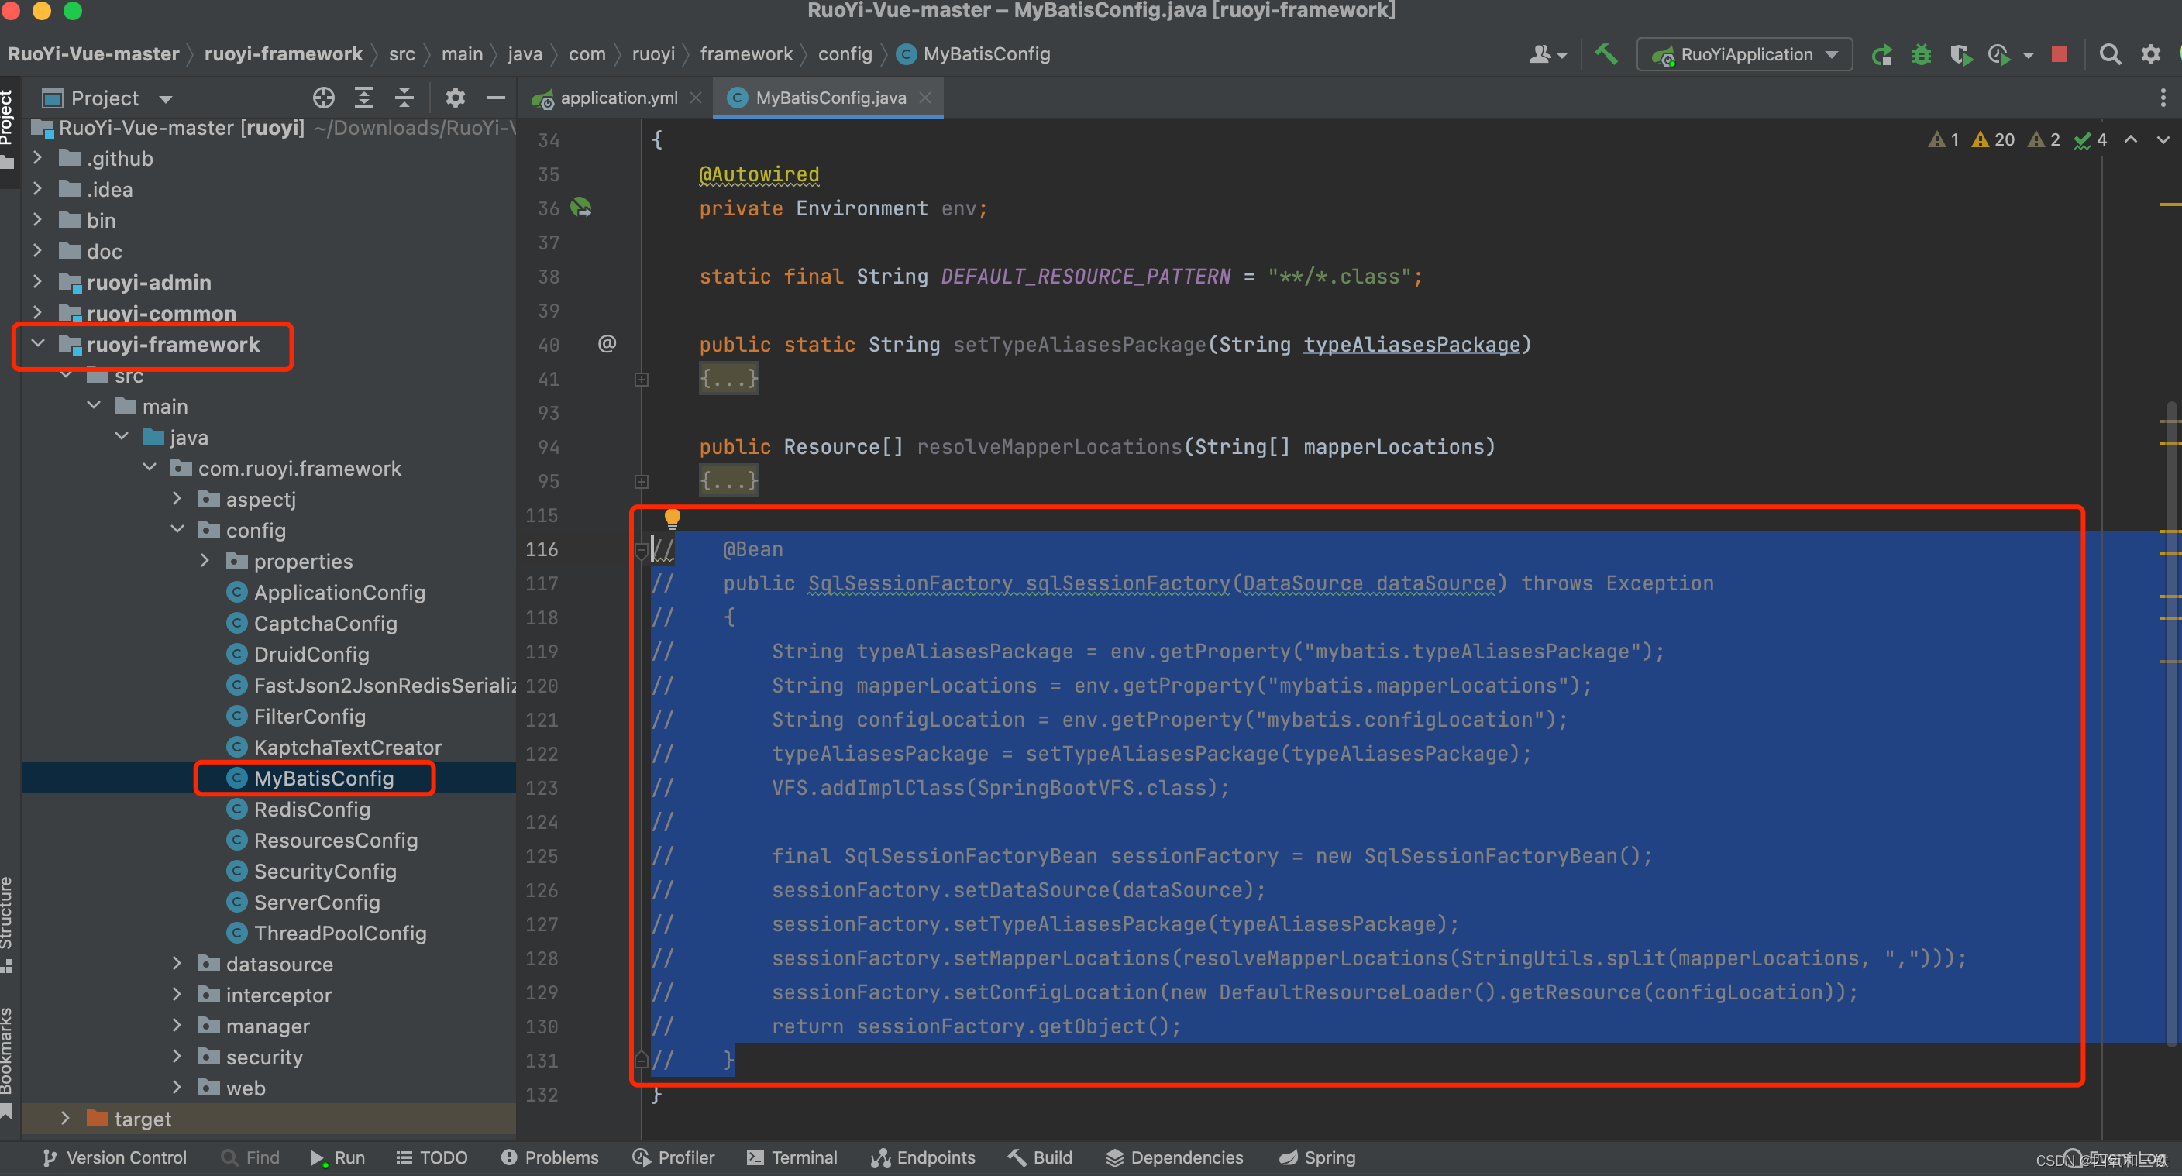The image size is (2182, 1176).
Task: Select RedisConfig in project tree
Action: pos(311,809)
